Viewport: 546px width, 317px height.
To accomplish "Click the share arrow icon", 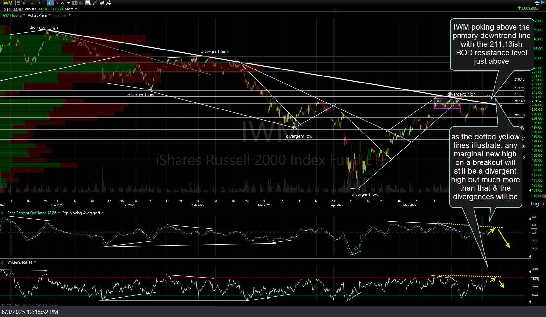I will click(x=109, y=3).
